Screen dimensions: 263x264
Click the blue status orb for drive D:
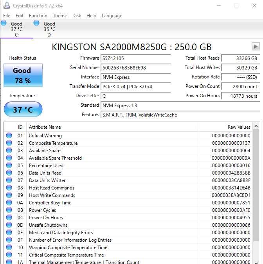(x=36, y=23)
